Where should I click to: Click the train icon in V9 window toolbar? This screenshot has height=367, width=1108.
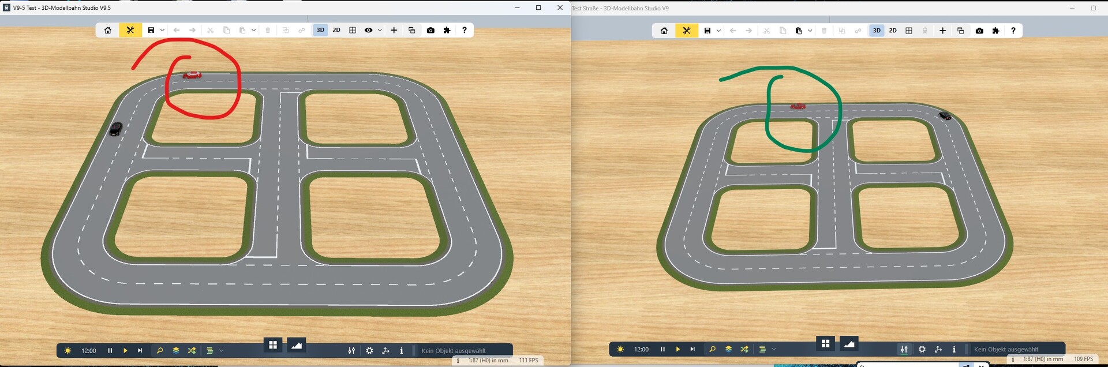click(925, 31)
